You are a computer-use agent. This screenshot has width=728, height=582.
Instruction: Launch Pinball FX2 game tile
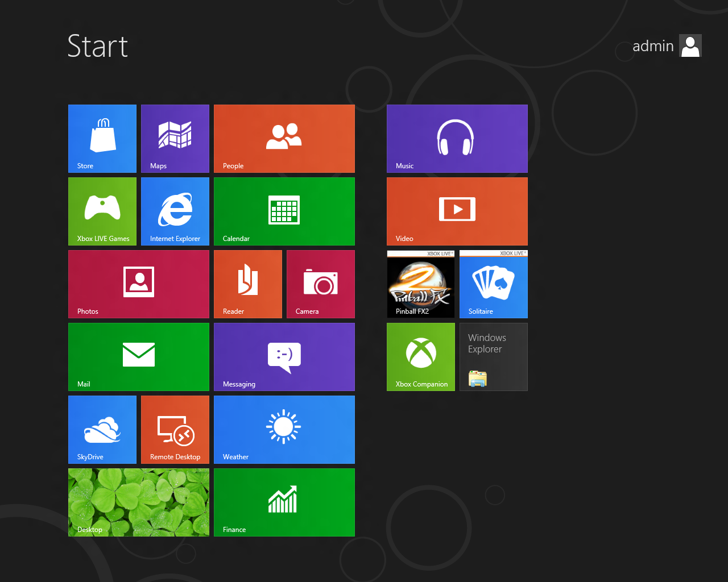[421, 284]
